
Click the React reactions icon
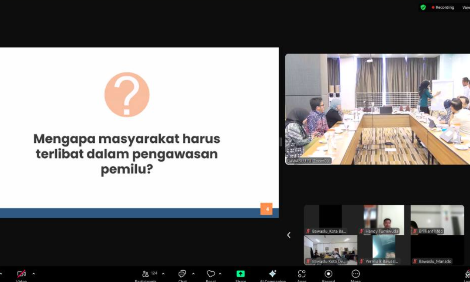coord(210,274)
